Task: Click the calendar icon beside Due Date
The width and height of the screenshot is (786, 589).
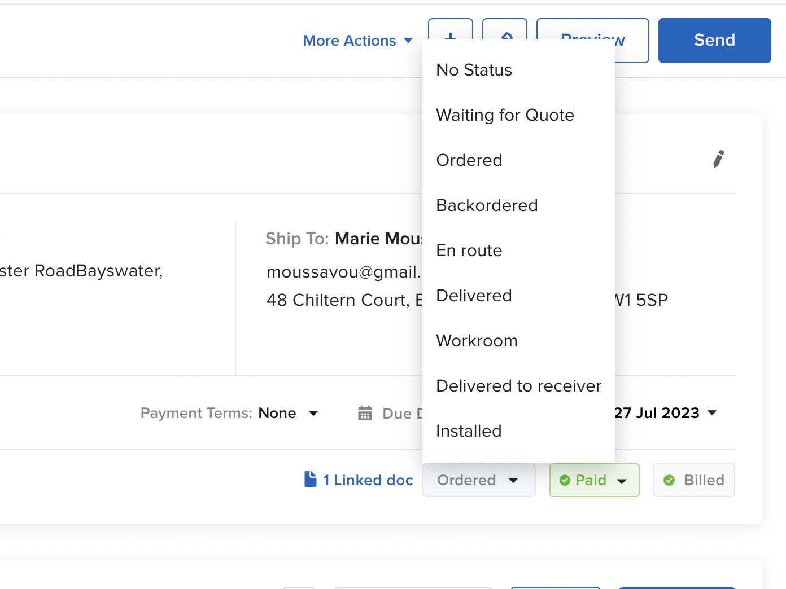Action: (365, 413)
